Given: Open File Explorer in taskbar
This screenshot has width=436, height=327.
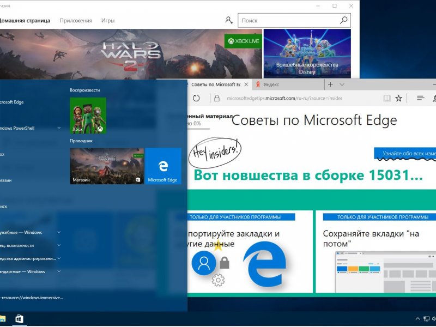Looking at the screenshot, I should [3, 319].
